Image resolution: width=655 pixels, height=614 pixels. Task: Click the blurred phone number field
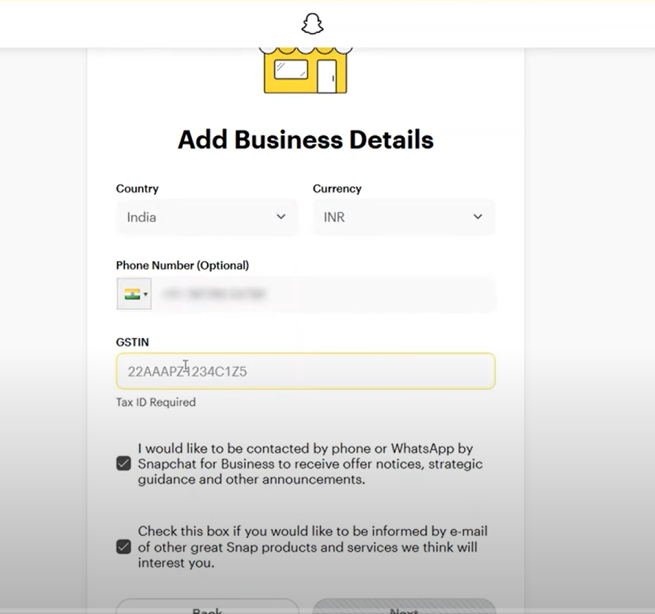324,294
